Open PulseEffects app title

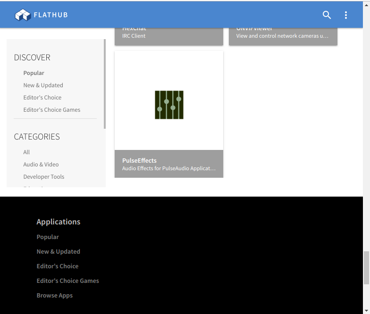[139, 160]
